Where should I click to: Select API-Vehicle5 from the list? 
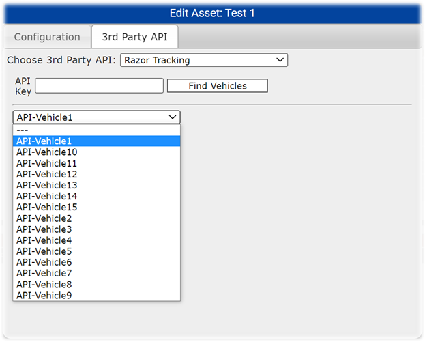tap(96, 251)
